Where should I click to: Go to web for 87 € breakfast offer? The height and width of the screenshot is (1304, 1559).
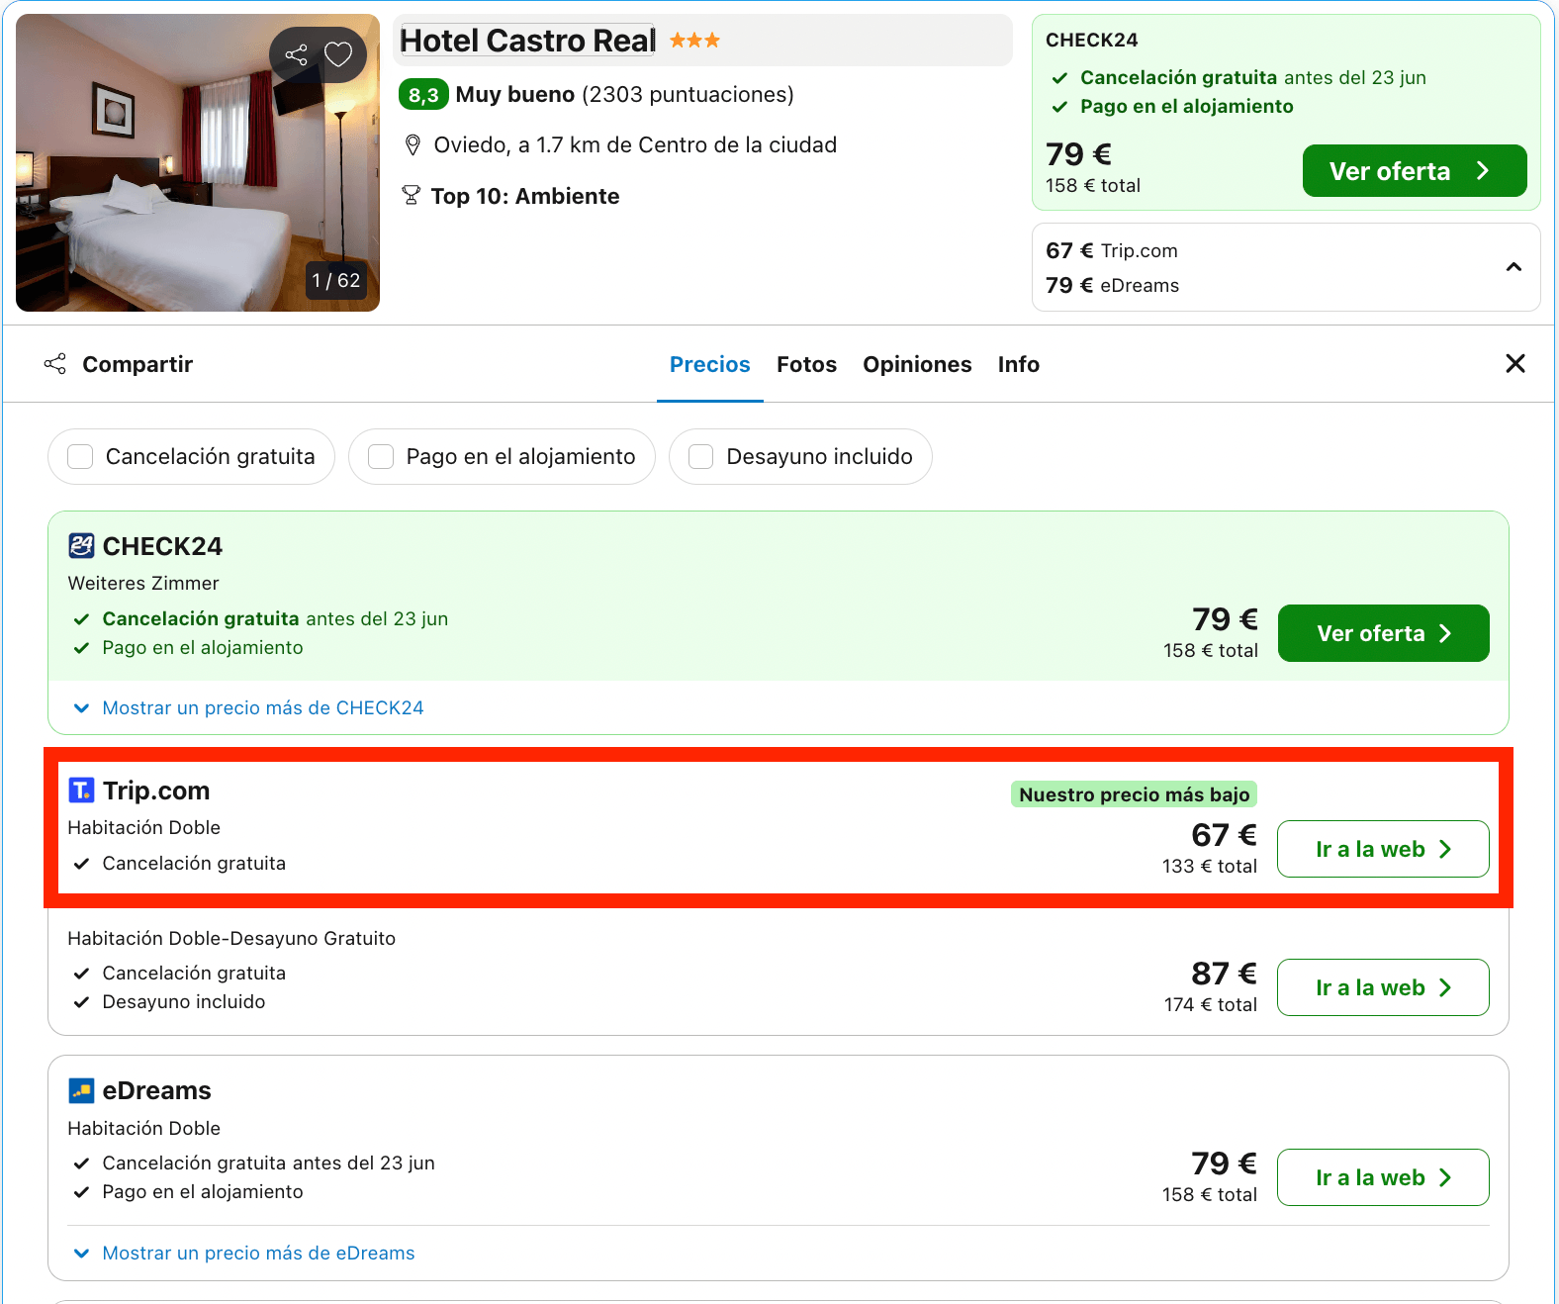pos(1383,987)
